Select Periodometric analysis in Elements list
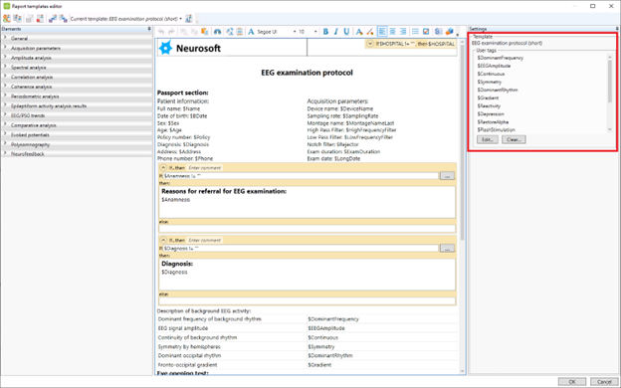The height and width of the screenshot is (388, 621). pos(77,97)
